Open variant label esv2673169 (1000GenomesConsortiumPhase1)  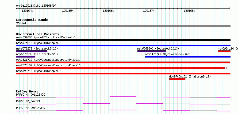48,65
